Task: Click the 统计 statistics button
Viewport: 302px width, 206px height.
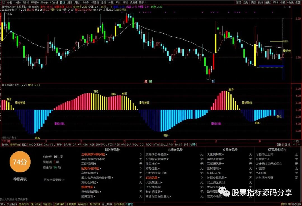Action: (x=260, y=3)
